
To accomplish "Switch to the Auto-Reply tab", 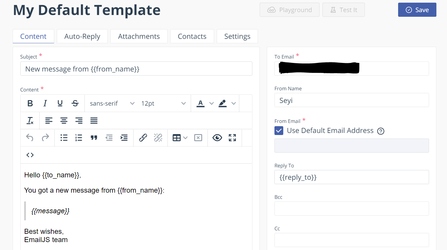I will (82, 36).
